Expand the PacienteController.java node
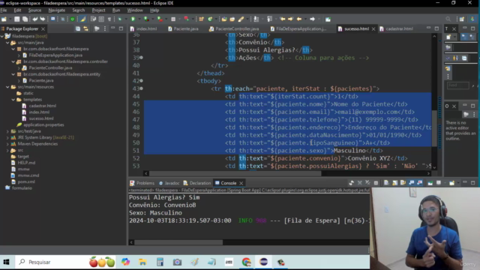The image size is (480, 270). click(x=19, y=68)
